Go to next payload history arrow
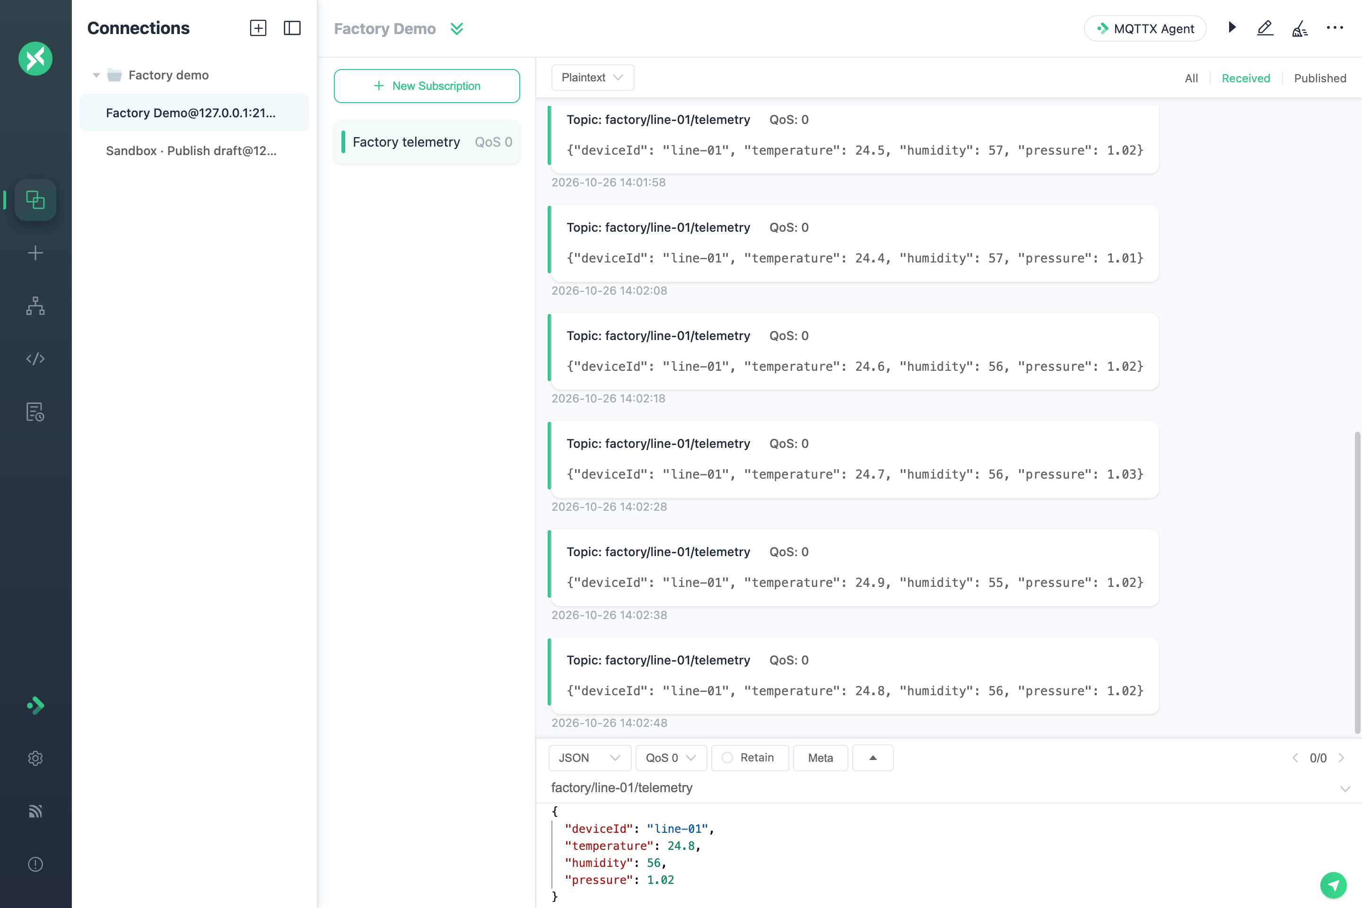Screen dimensions: 1362x908 (1341, 758)
